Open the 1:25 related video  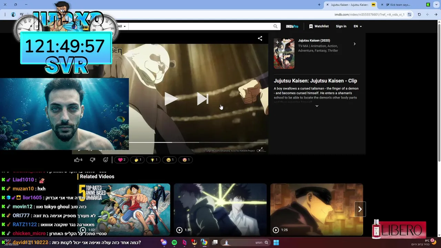tap(317, 209)
